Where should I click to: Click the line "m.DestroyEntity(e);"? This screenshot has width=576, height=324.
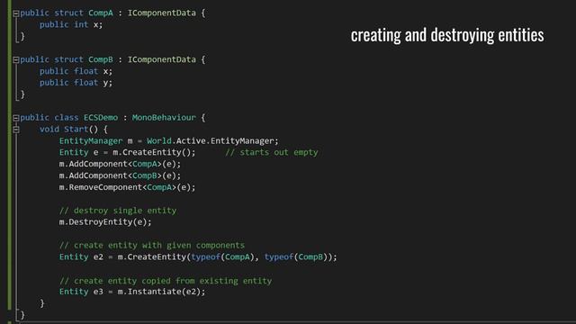pyautogui.click(x=105, y=222)
